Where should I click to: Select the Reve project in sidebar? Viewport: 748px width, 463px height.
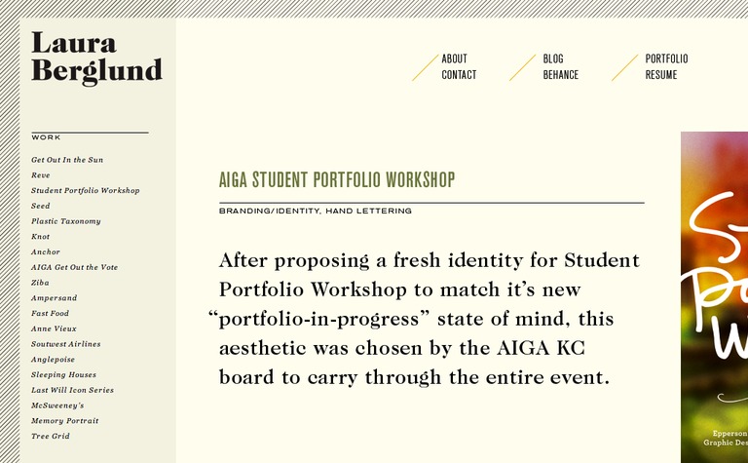(x=41, y=175)
